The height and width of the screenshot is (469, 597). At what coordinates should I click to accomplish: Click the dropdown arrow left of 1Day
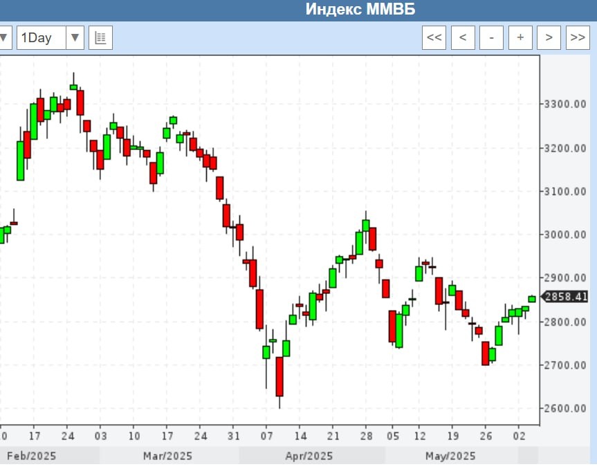pos(4,37)
